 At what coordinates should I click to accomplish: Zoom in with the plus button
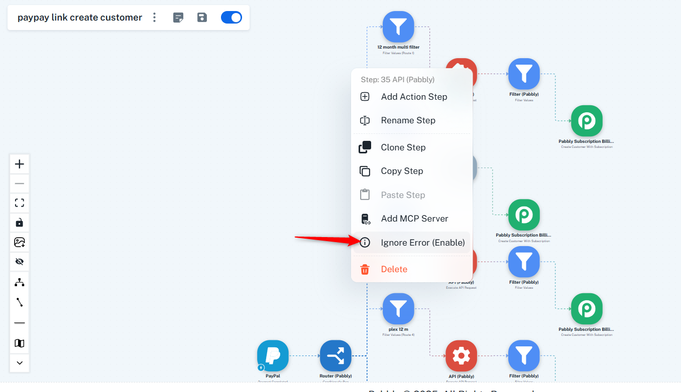20,164
